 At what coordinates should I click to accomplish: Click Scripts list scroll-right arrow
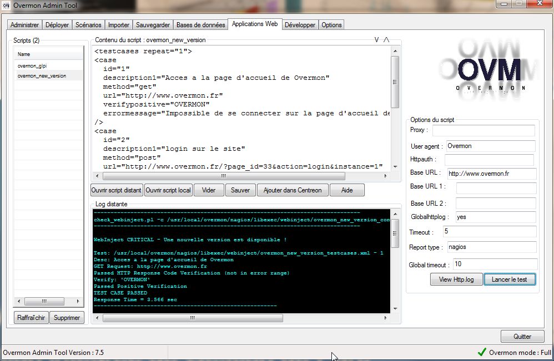78,301
